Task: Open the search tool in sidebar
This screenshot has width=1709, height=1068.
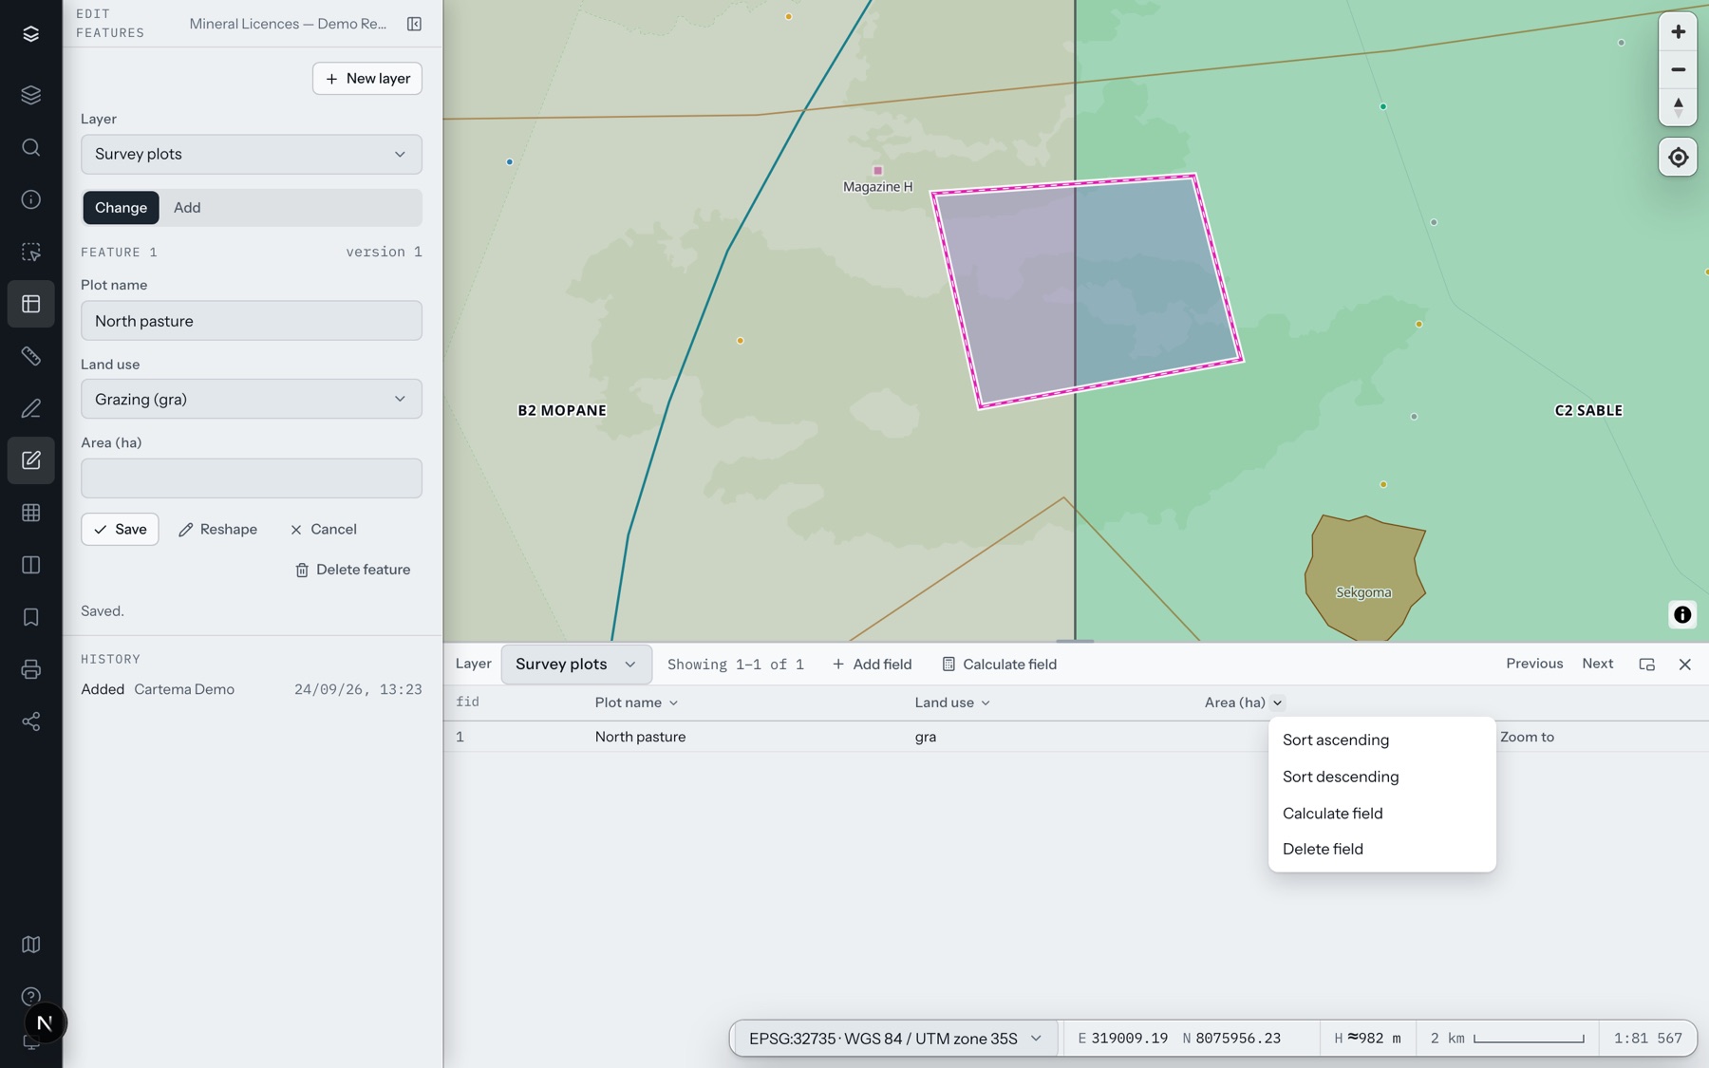Action: 30,147
